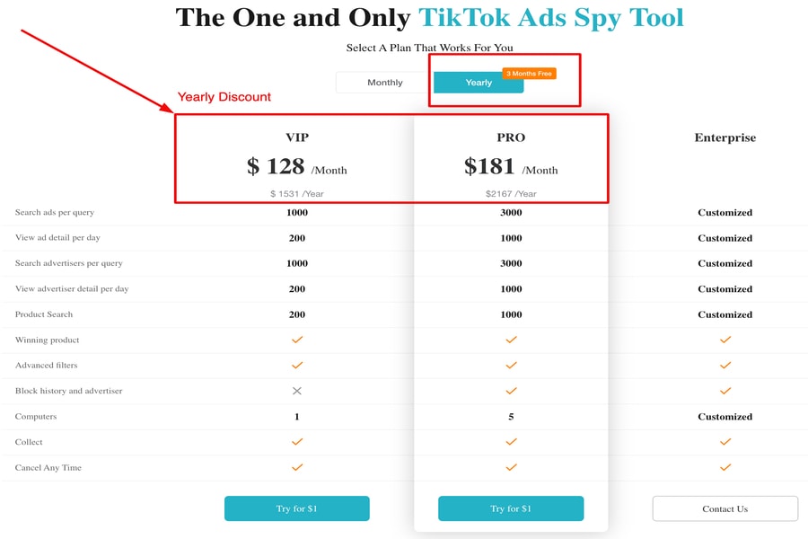Select the Enterprise plan heading

click(725, 138)
